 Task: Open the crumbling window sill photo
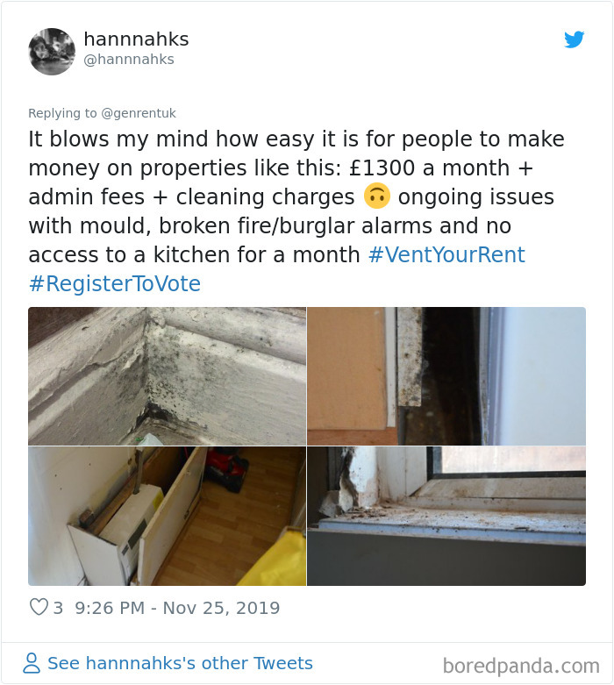pyautogui.click(x=446, y=516)
